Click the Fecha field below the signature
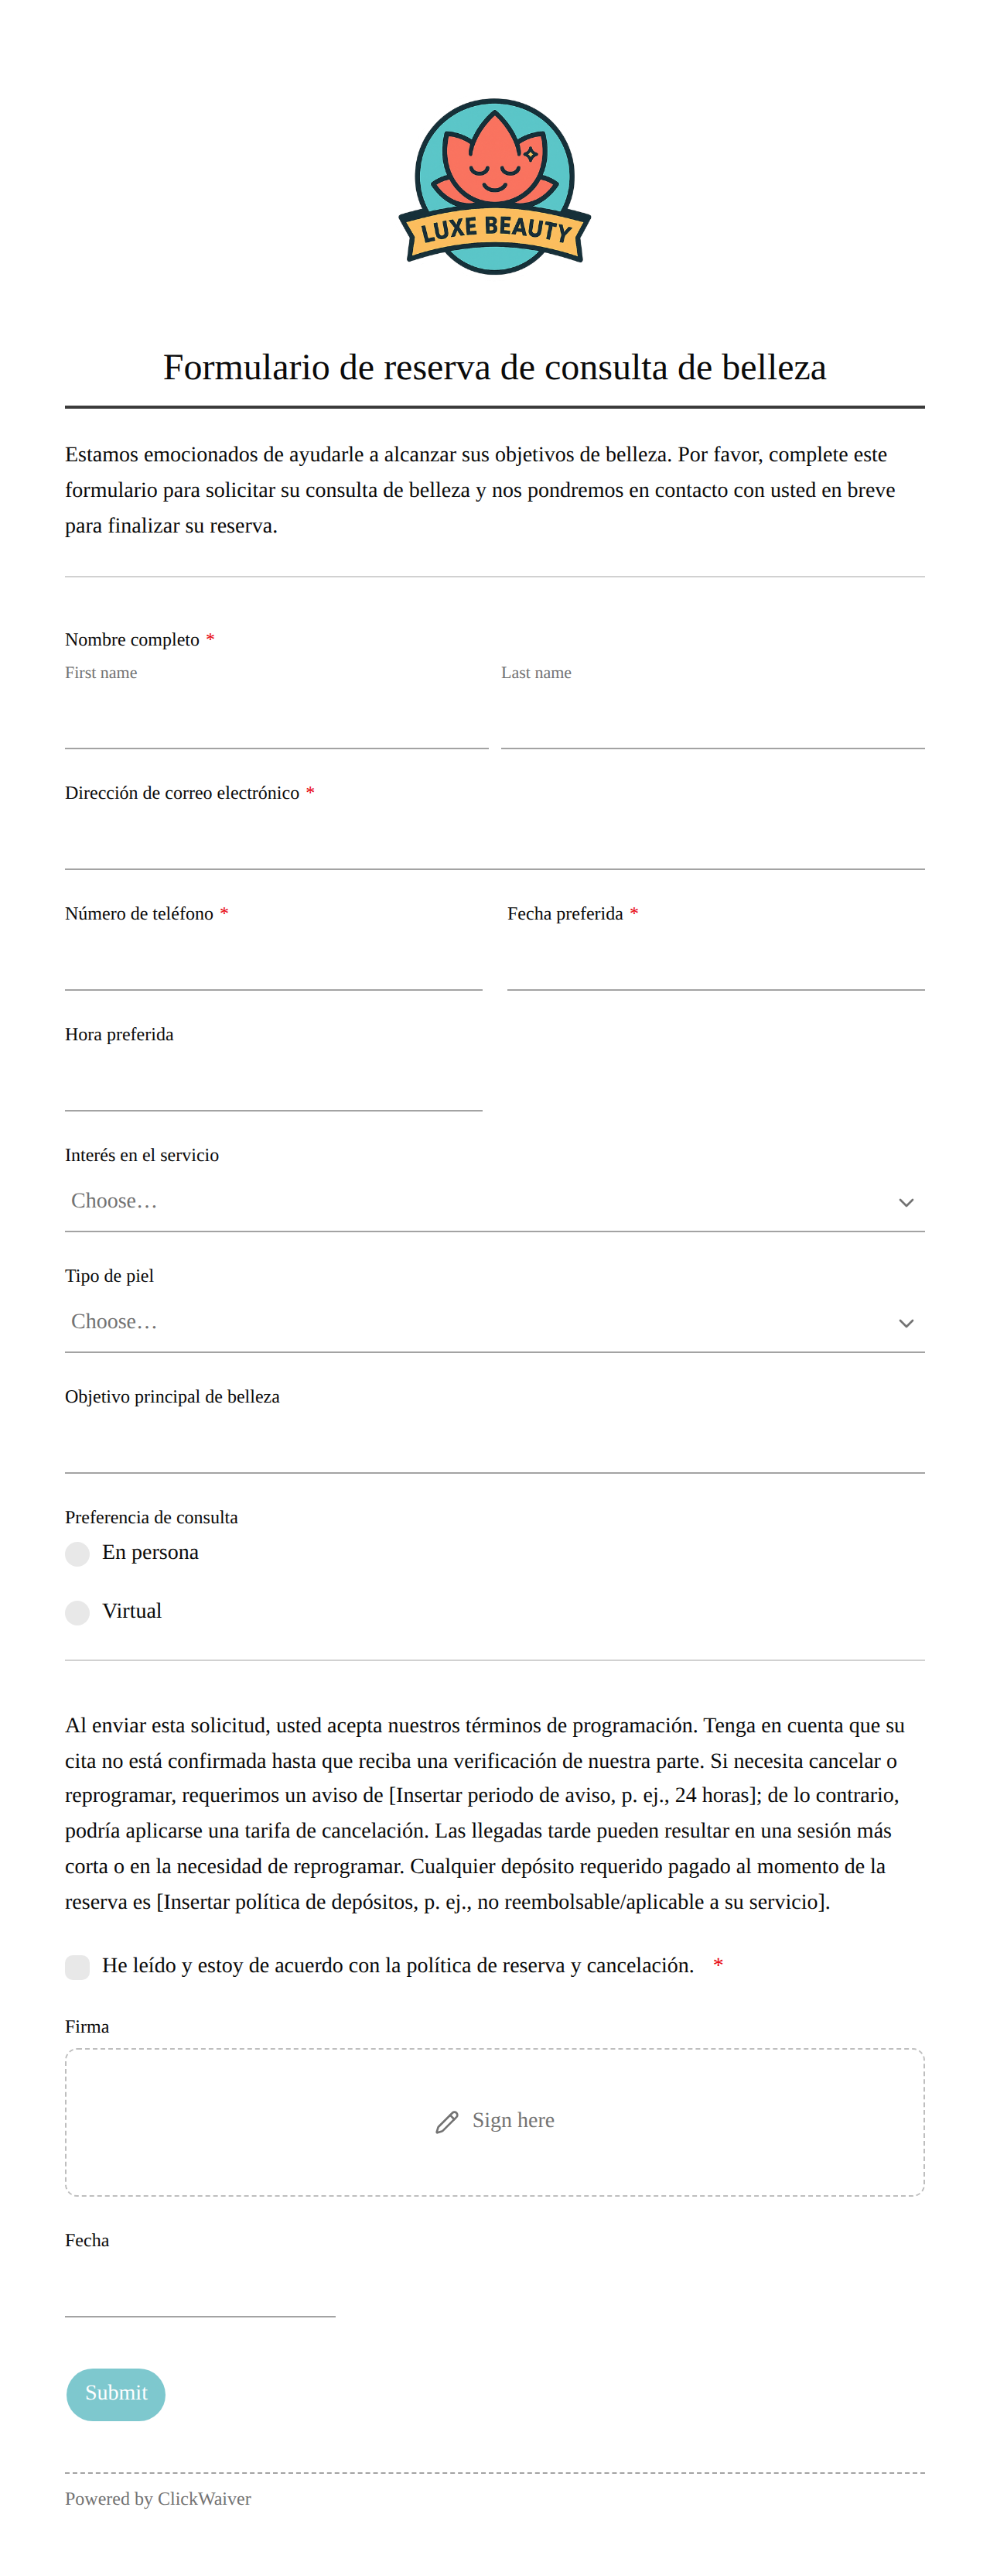This screenshot has width=990, height=2576. (200, 2289)
